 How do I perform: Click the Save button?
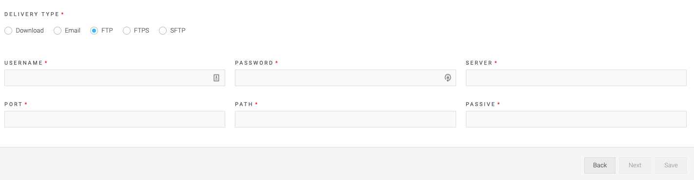point(671,165)
